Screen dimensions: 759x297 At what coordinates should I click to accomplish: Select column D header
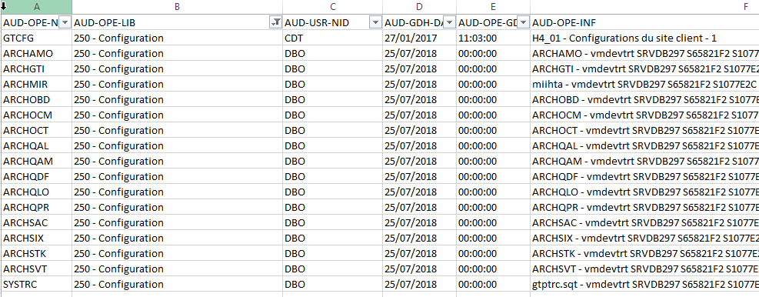[x=419, y=7]
